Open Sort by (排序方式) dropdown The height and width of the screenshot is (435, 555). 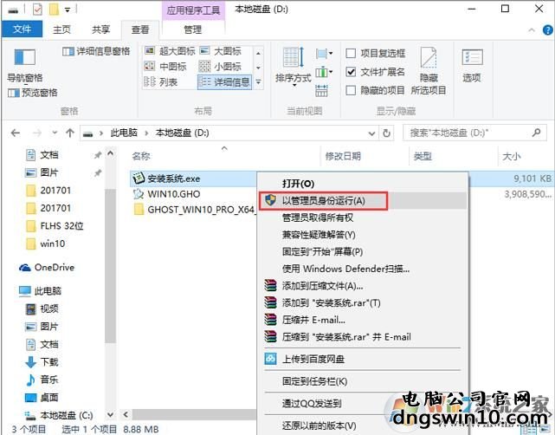point(293,66)
